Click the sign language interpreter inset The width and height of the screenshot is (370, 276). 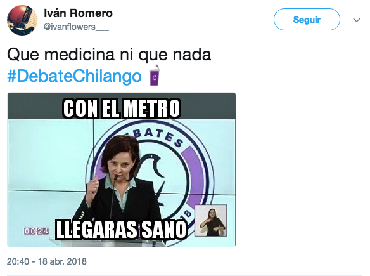[x=211, y=220]
